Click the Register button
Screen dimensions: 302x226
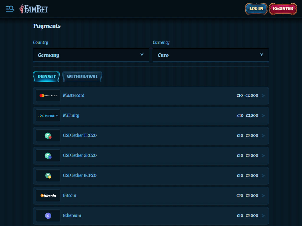283,9
